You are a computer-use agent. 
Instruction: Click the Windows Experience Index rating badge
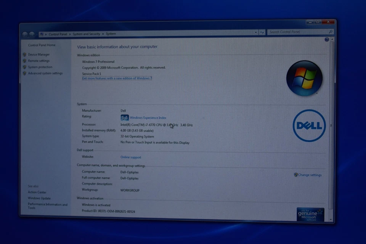click(124, 118)
